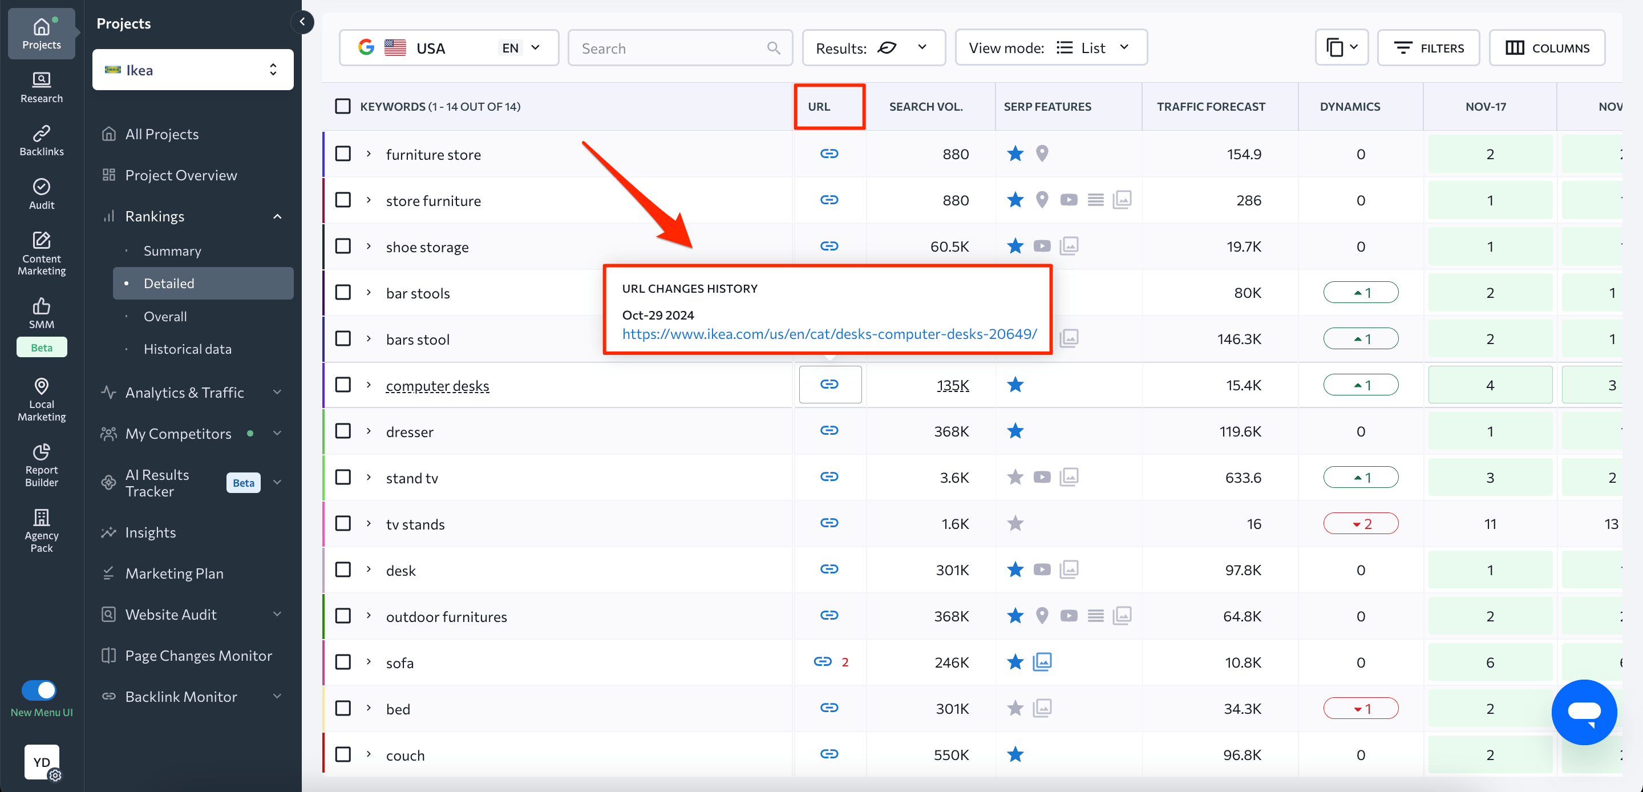Open the Audit sidebar section
The image size is (1643, 792).
[x=42, y=193]
